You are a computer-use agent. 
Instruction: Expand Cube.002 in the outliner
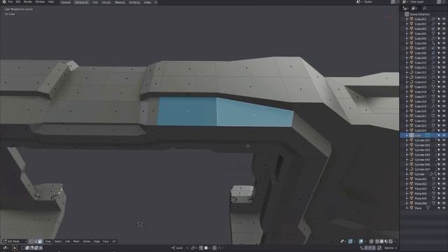pos(407,24)
